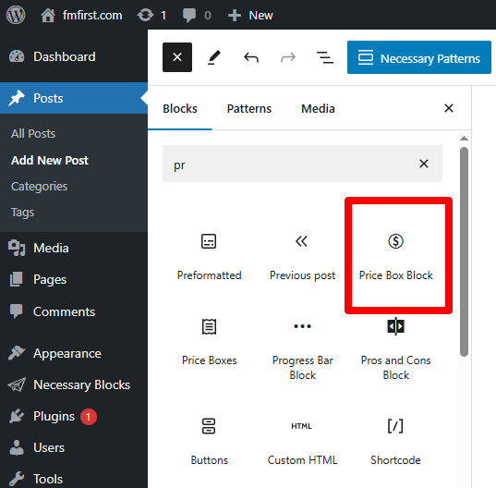Click the Tools wrench icon
496x488 pixels.
[x=17, y=479]
